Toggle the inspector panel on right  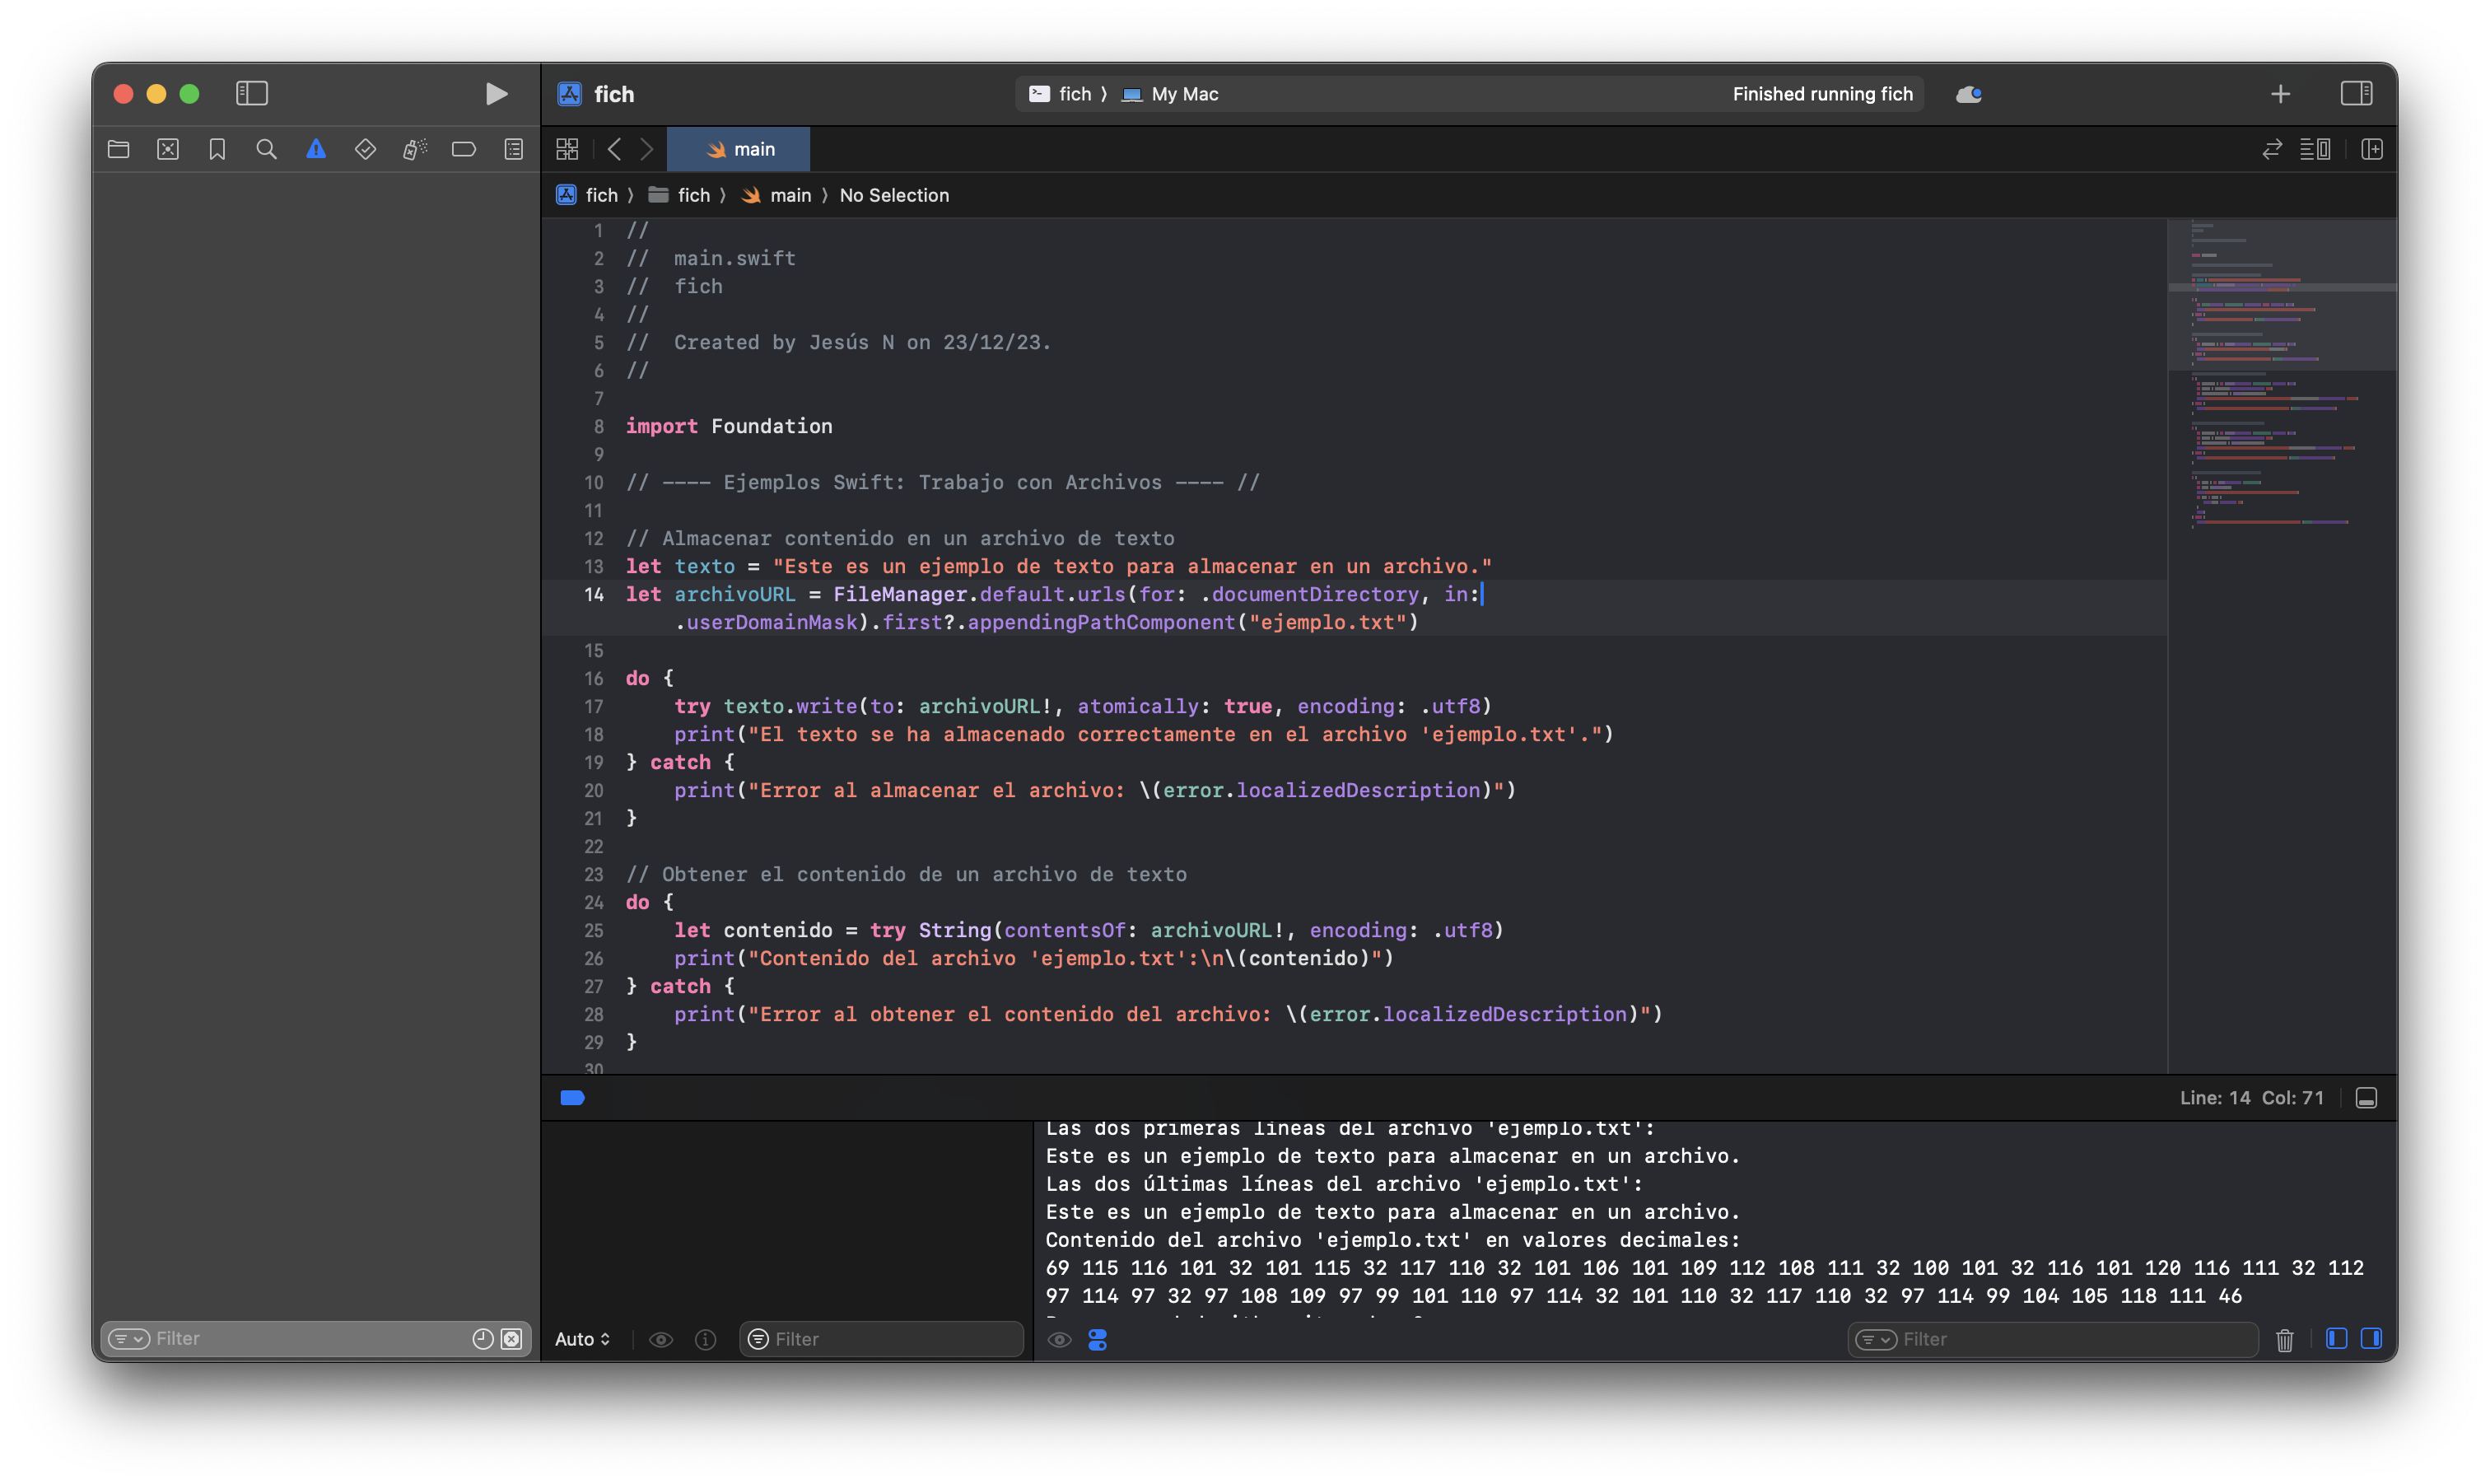(2356, 94)
